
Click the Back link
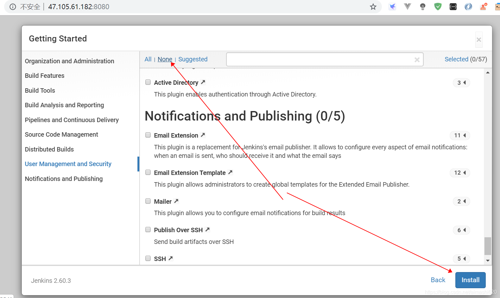point(438,280)
